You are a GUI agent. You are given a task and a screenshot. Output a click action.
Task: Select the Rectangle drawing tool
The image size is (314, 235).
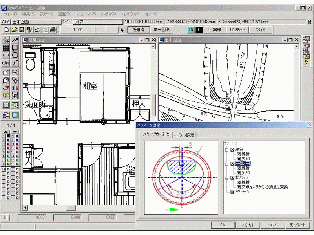click(x=15, y=48)
